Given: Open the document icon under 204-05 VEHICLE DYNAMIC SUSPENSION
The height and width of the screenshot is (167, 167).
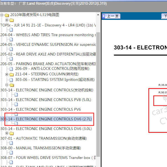Looking at the screenshot, I should coord(11,49).
